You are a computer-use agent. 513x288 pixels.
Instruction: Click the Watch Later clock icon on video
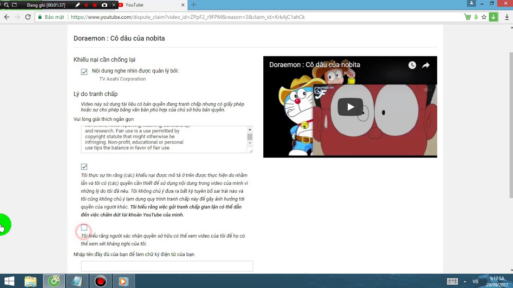click(x=412, y=65)
